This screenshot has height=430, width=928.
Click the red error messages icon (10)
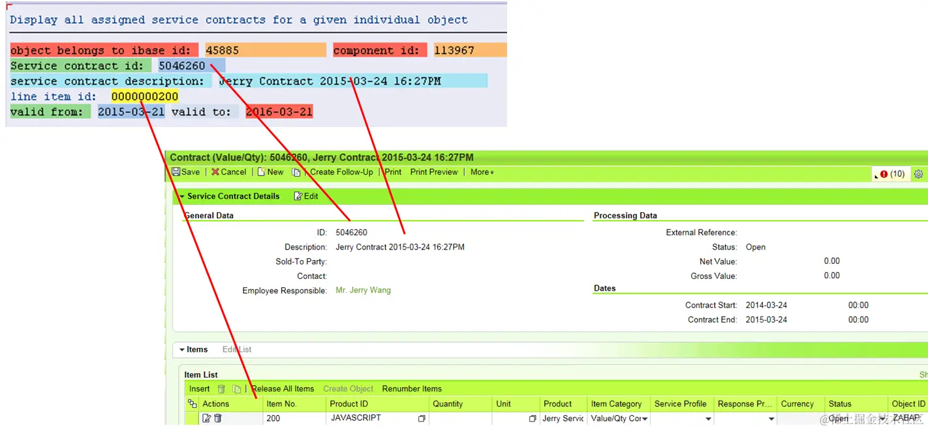[x=884, y=174]
